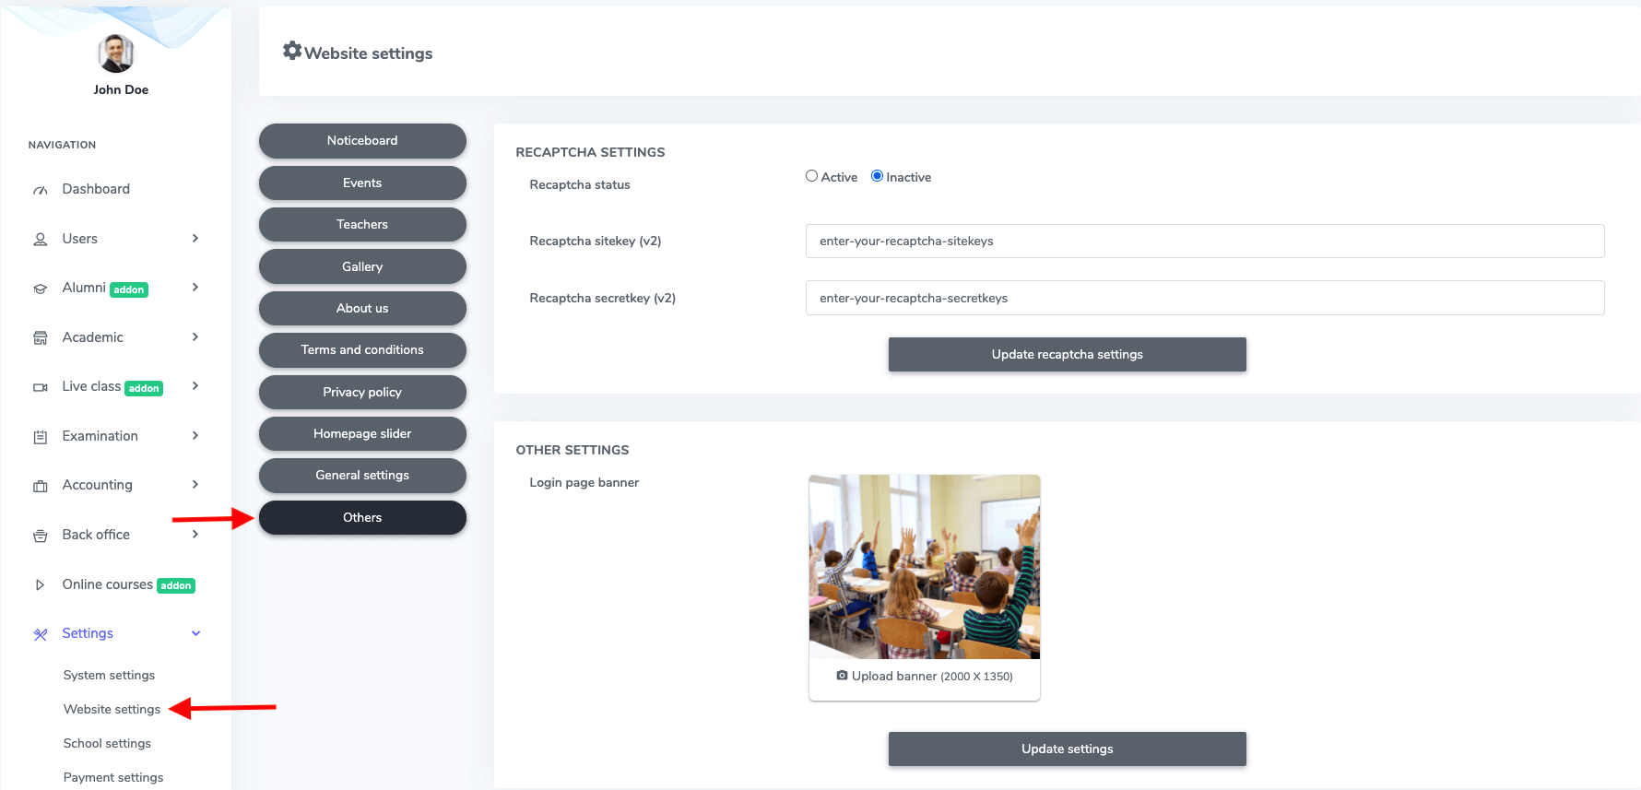1641x790 pixels.
Task: Go to Website settings submenu
Action: coord(112,709)
